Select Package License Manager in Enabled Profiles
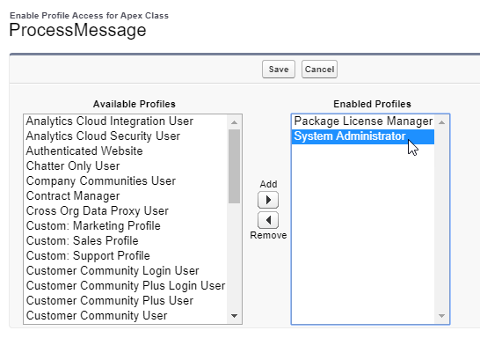480x338 pixels. [363, 121]
